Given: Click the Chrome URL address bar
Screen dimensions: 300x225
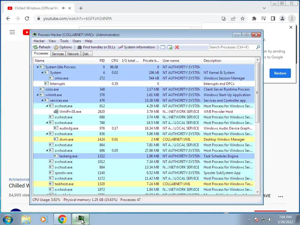Looking at the screenshot, I should click(x=126, y=18).
